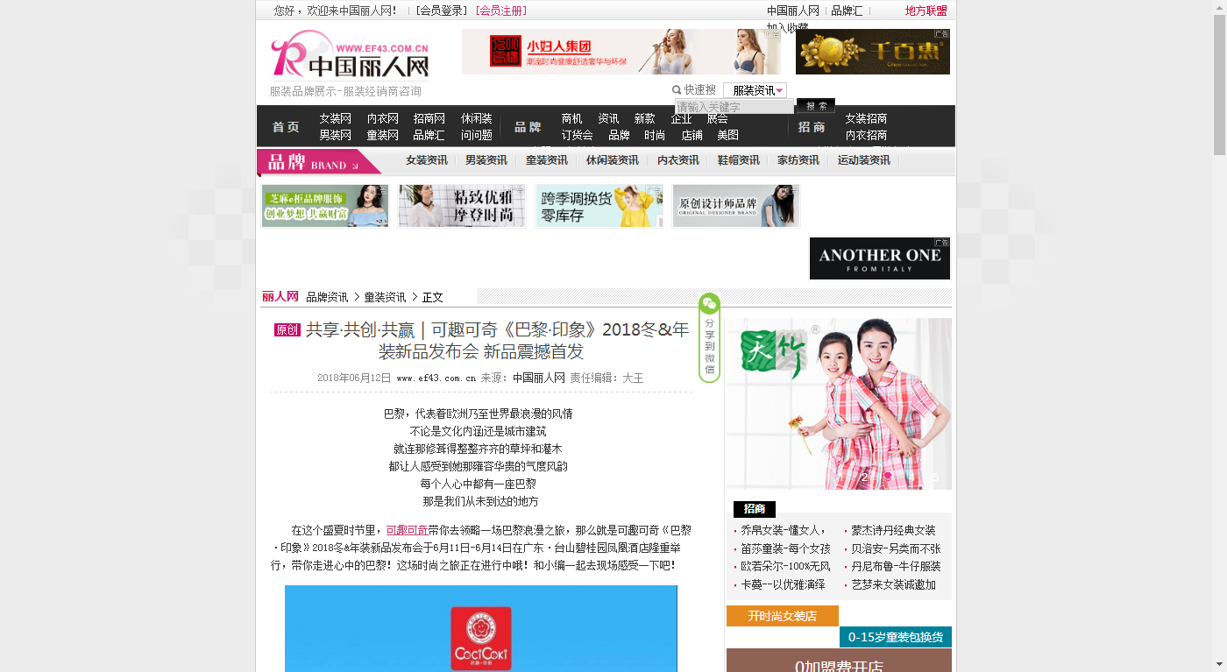
Task: Open the 丹尼布鲁-牛仔服装 franchise link
Action: click(896, 566)
